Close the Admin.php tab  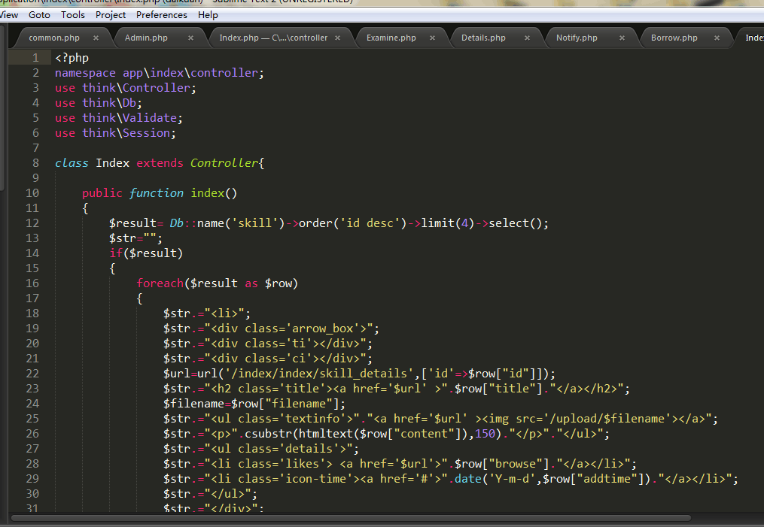[190, 38]
